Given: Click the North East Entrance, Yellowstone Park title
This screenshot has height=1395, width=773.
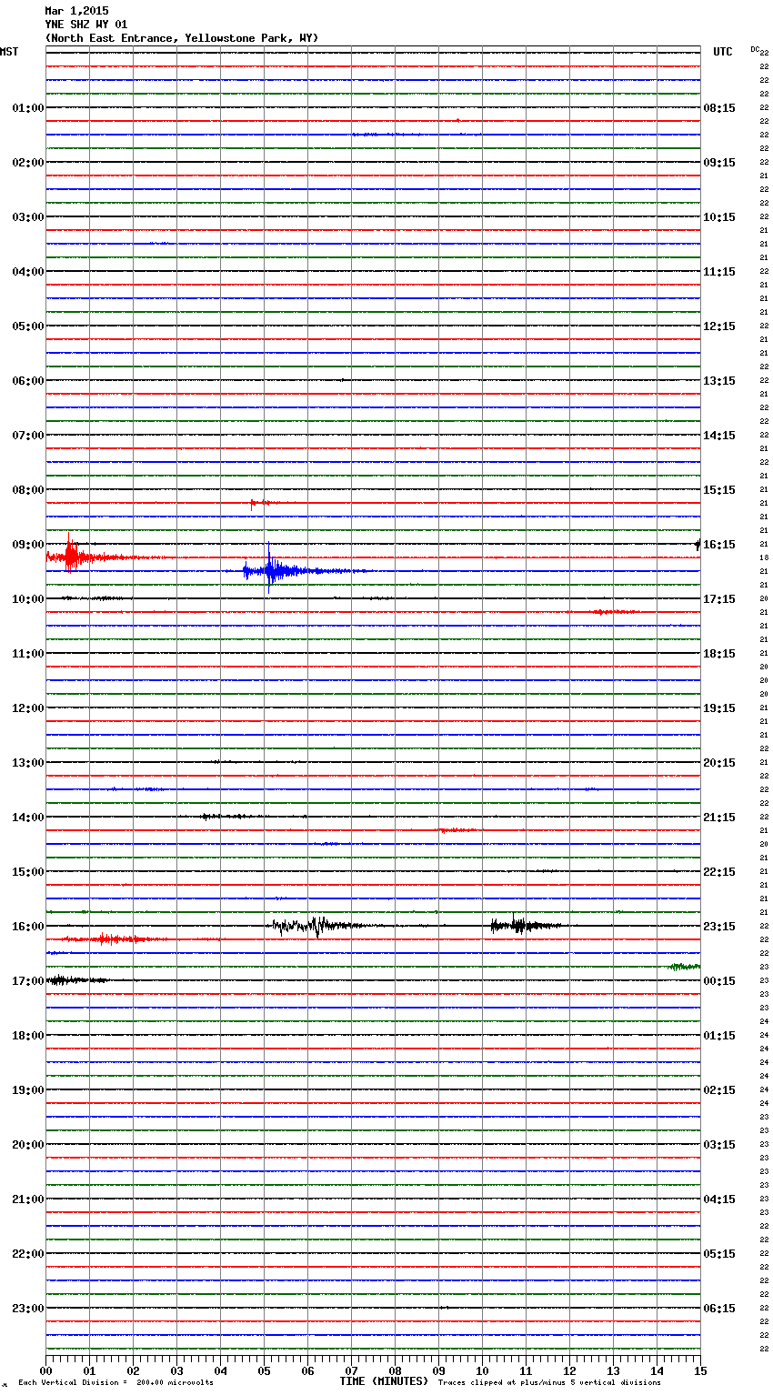Looking at the screenshot, I should click(182, 38).
